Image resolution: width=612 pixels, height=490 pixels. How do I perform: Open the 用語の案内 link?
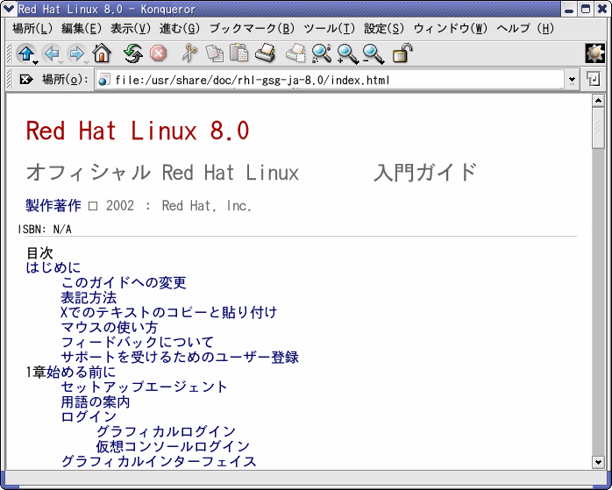point(96,401)
